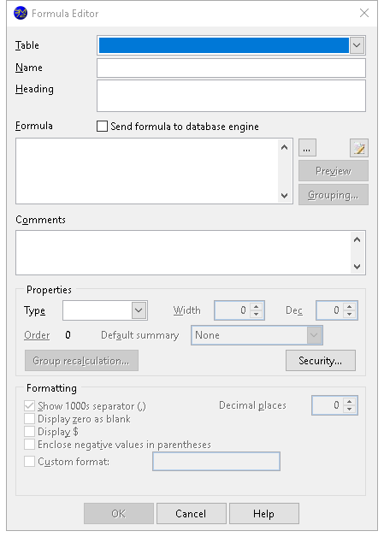Expand the Table dropdown list
The width and height of the screenshot is (384, 537).
pyautogui.click(x=357, y=45)
